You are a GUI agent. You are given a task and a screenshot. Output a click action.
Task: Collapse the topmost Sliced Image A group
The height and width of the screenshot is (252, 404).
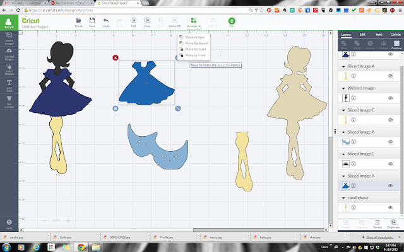(343, 67)
